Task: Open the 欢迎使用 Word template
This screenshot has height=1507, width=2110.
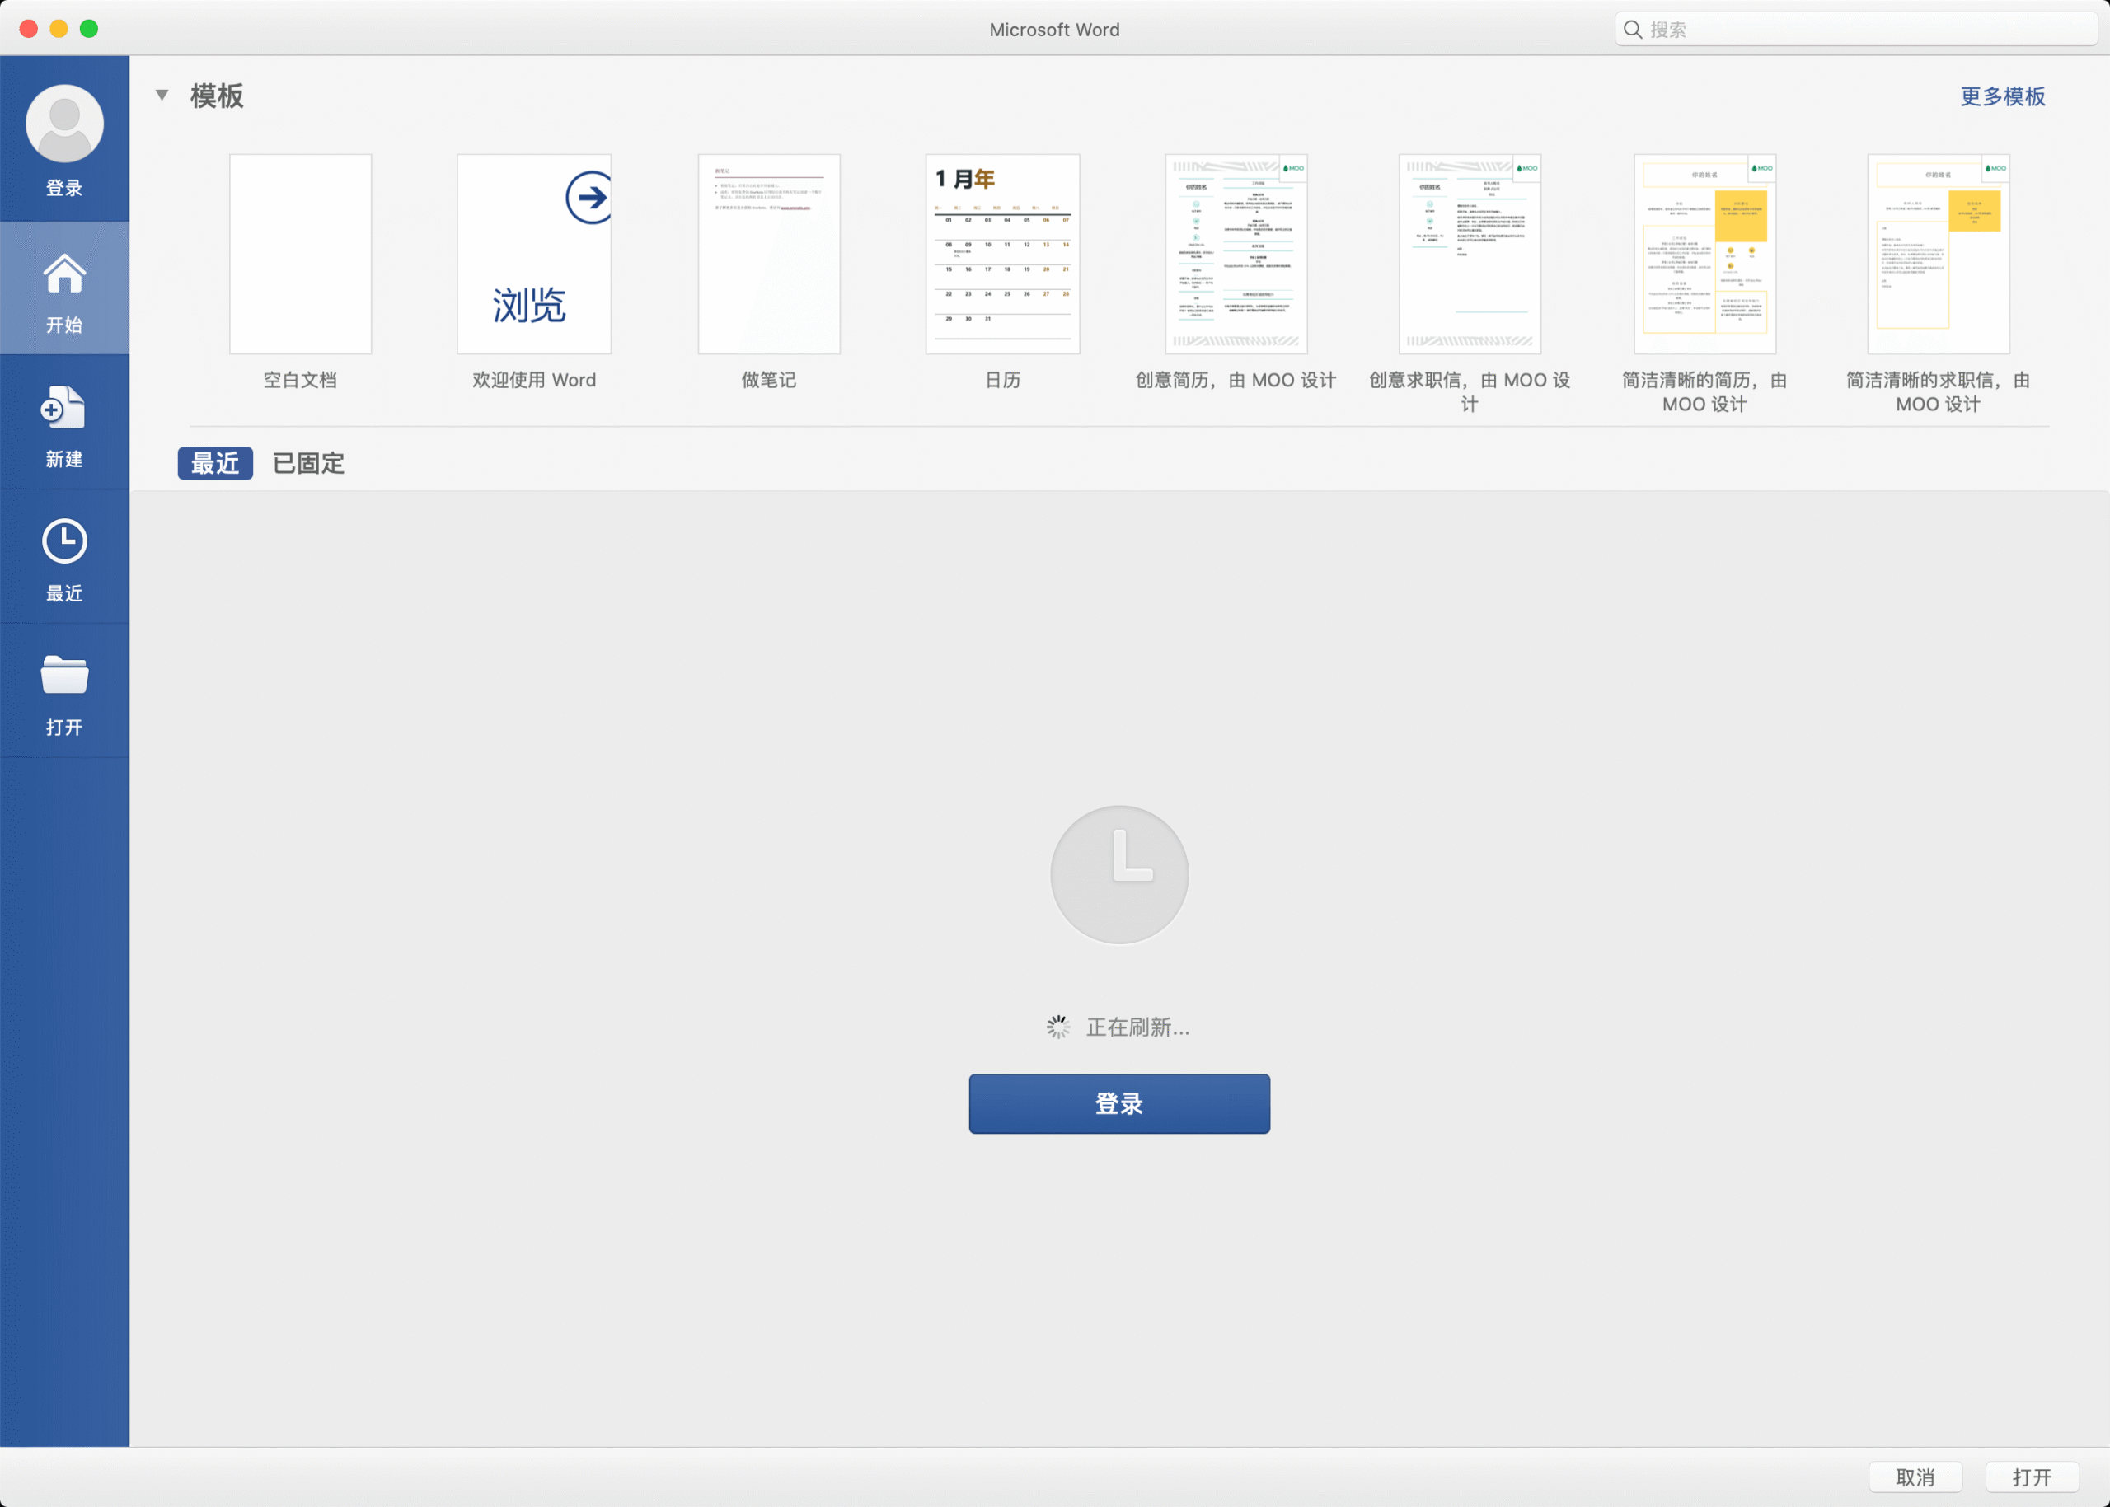Action: click(x=534, y=253)
